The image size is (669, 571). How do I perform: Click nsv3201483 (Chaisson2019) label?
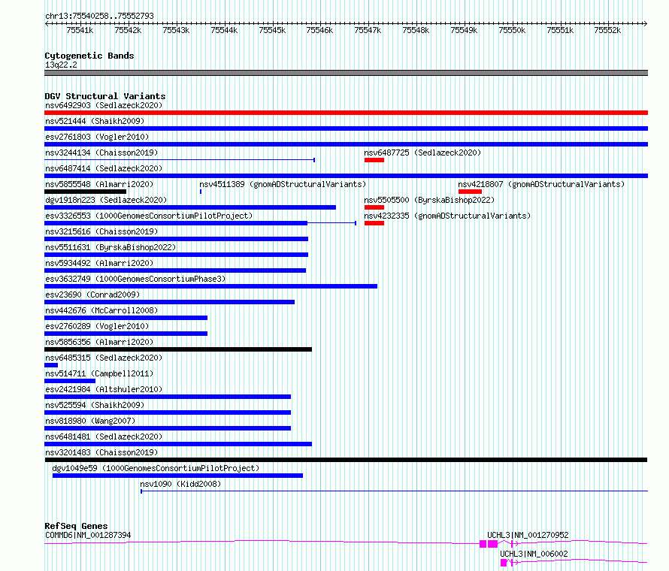[101, 452]
